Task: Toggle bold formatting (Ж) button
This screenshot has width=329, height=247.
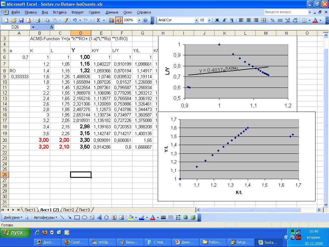Action: click(217, 20)
